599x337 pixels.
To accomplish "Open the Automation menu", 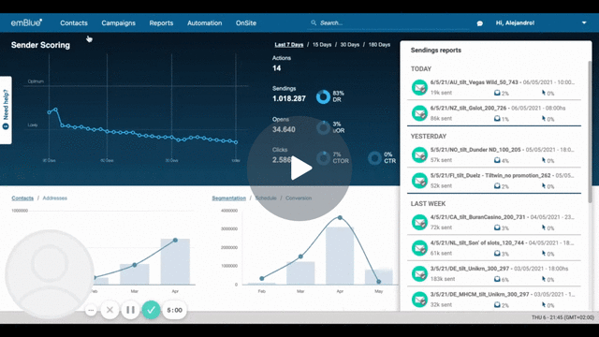I will (204, 22).
